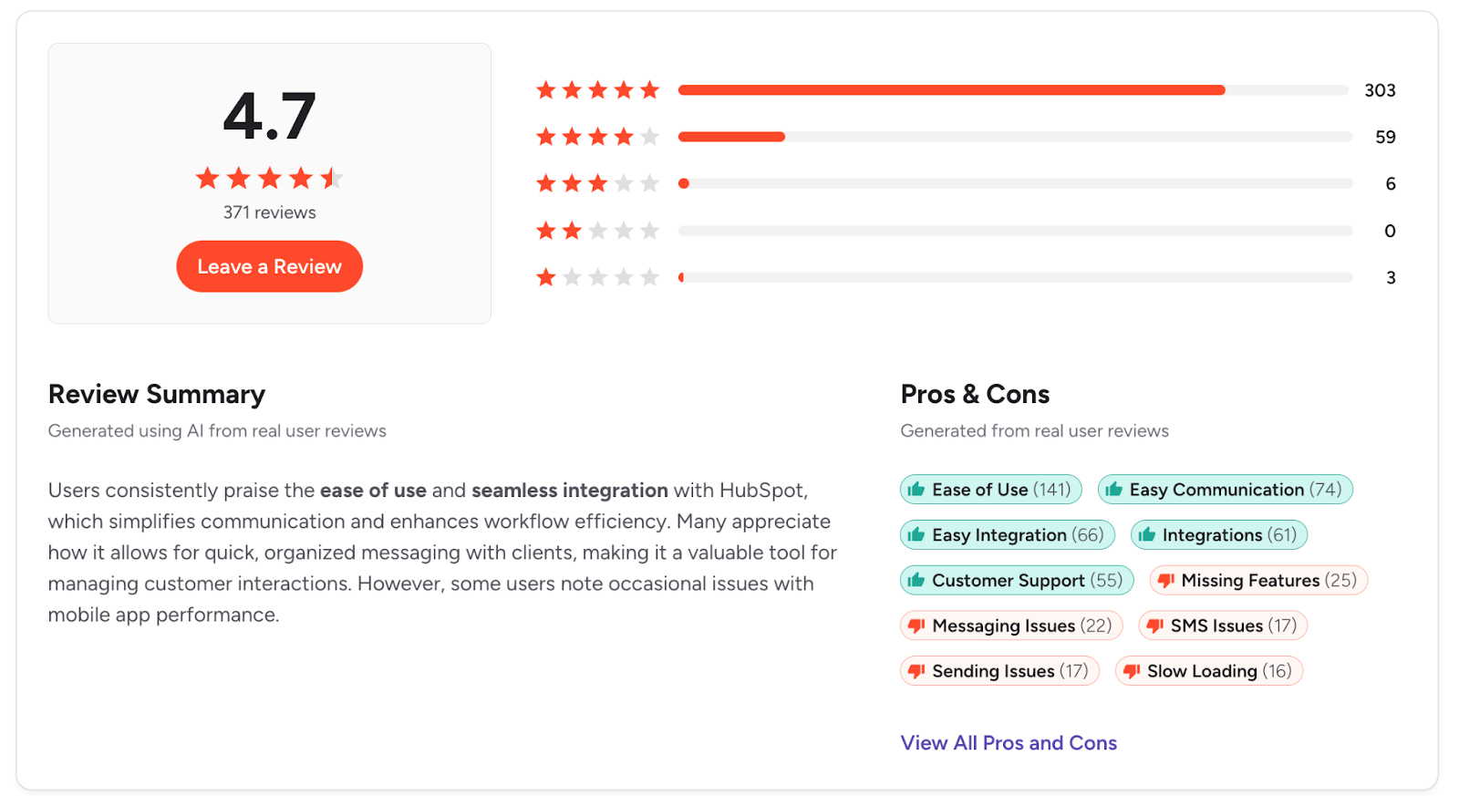Click the thumbs-down icon on Missing Features

pyautogui.click(x=1164, y=580)
